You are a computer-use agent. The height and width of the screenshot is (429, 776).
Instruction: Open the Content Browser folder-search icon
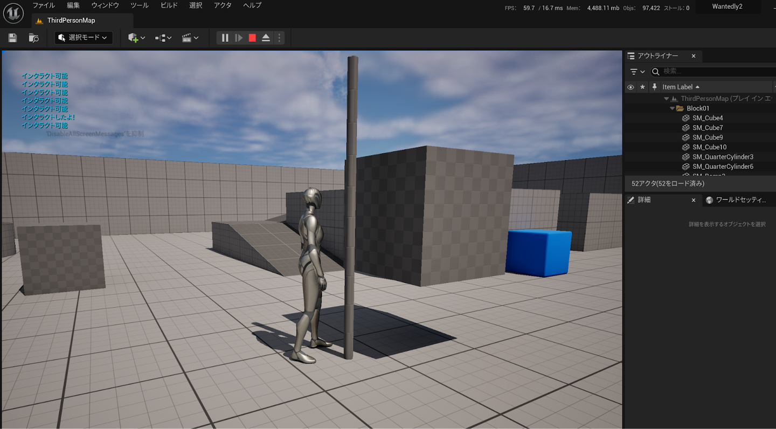coord(33,38)
